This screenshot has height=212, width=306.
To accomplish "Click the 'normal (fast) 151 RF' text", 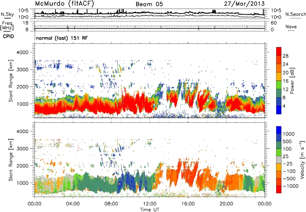I will (x=62, y=38).
